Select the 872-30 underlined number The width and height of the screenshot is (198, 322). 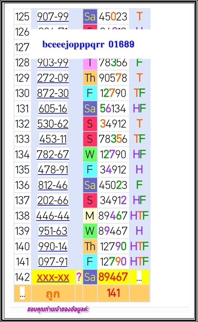click(53, 93)
